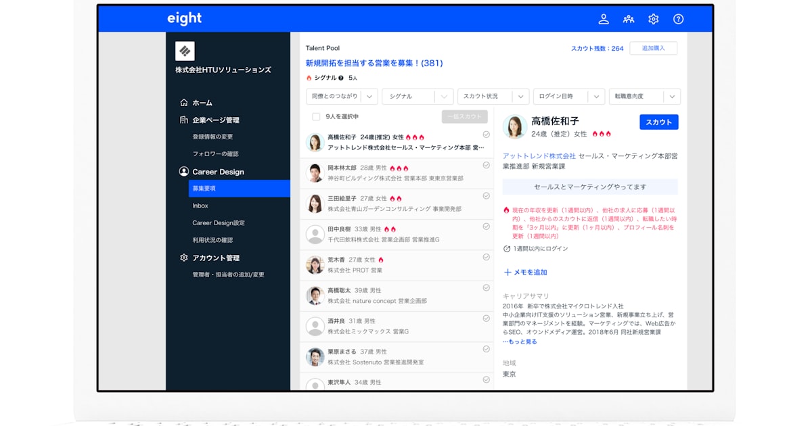The image size is (812, 426).
Task: Click the 追加購入 button
Action: (653, 48)
